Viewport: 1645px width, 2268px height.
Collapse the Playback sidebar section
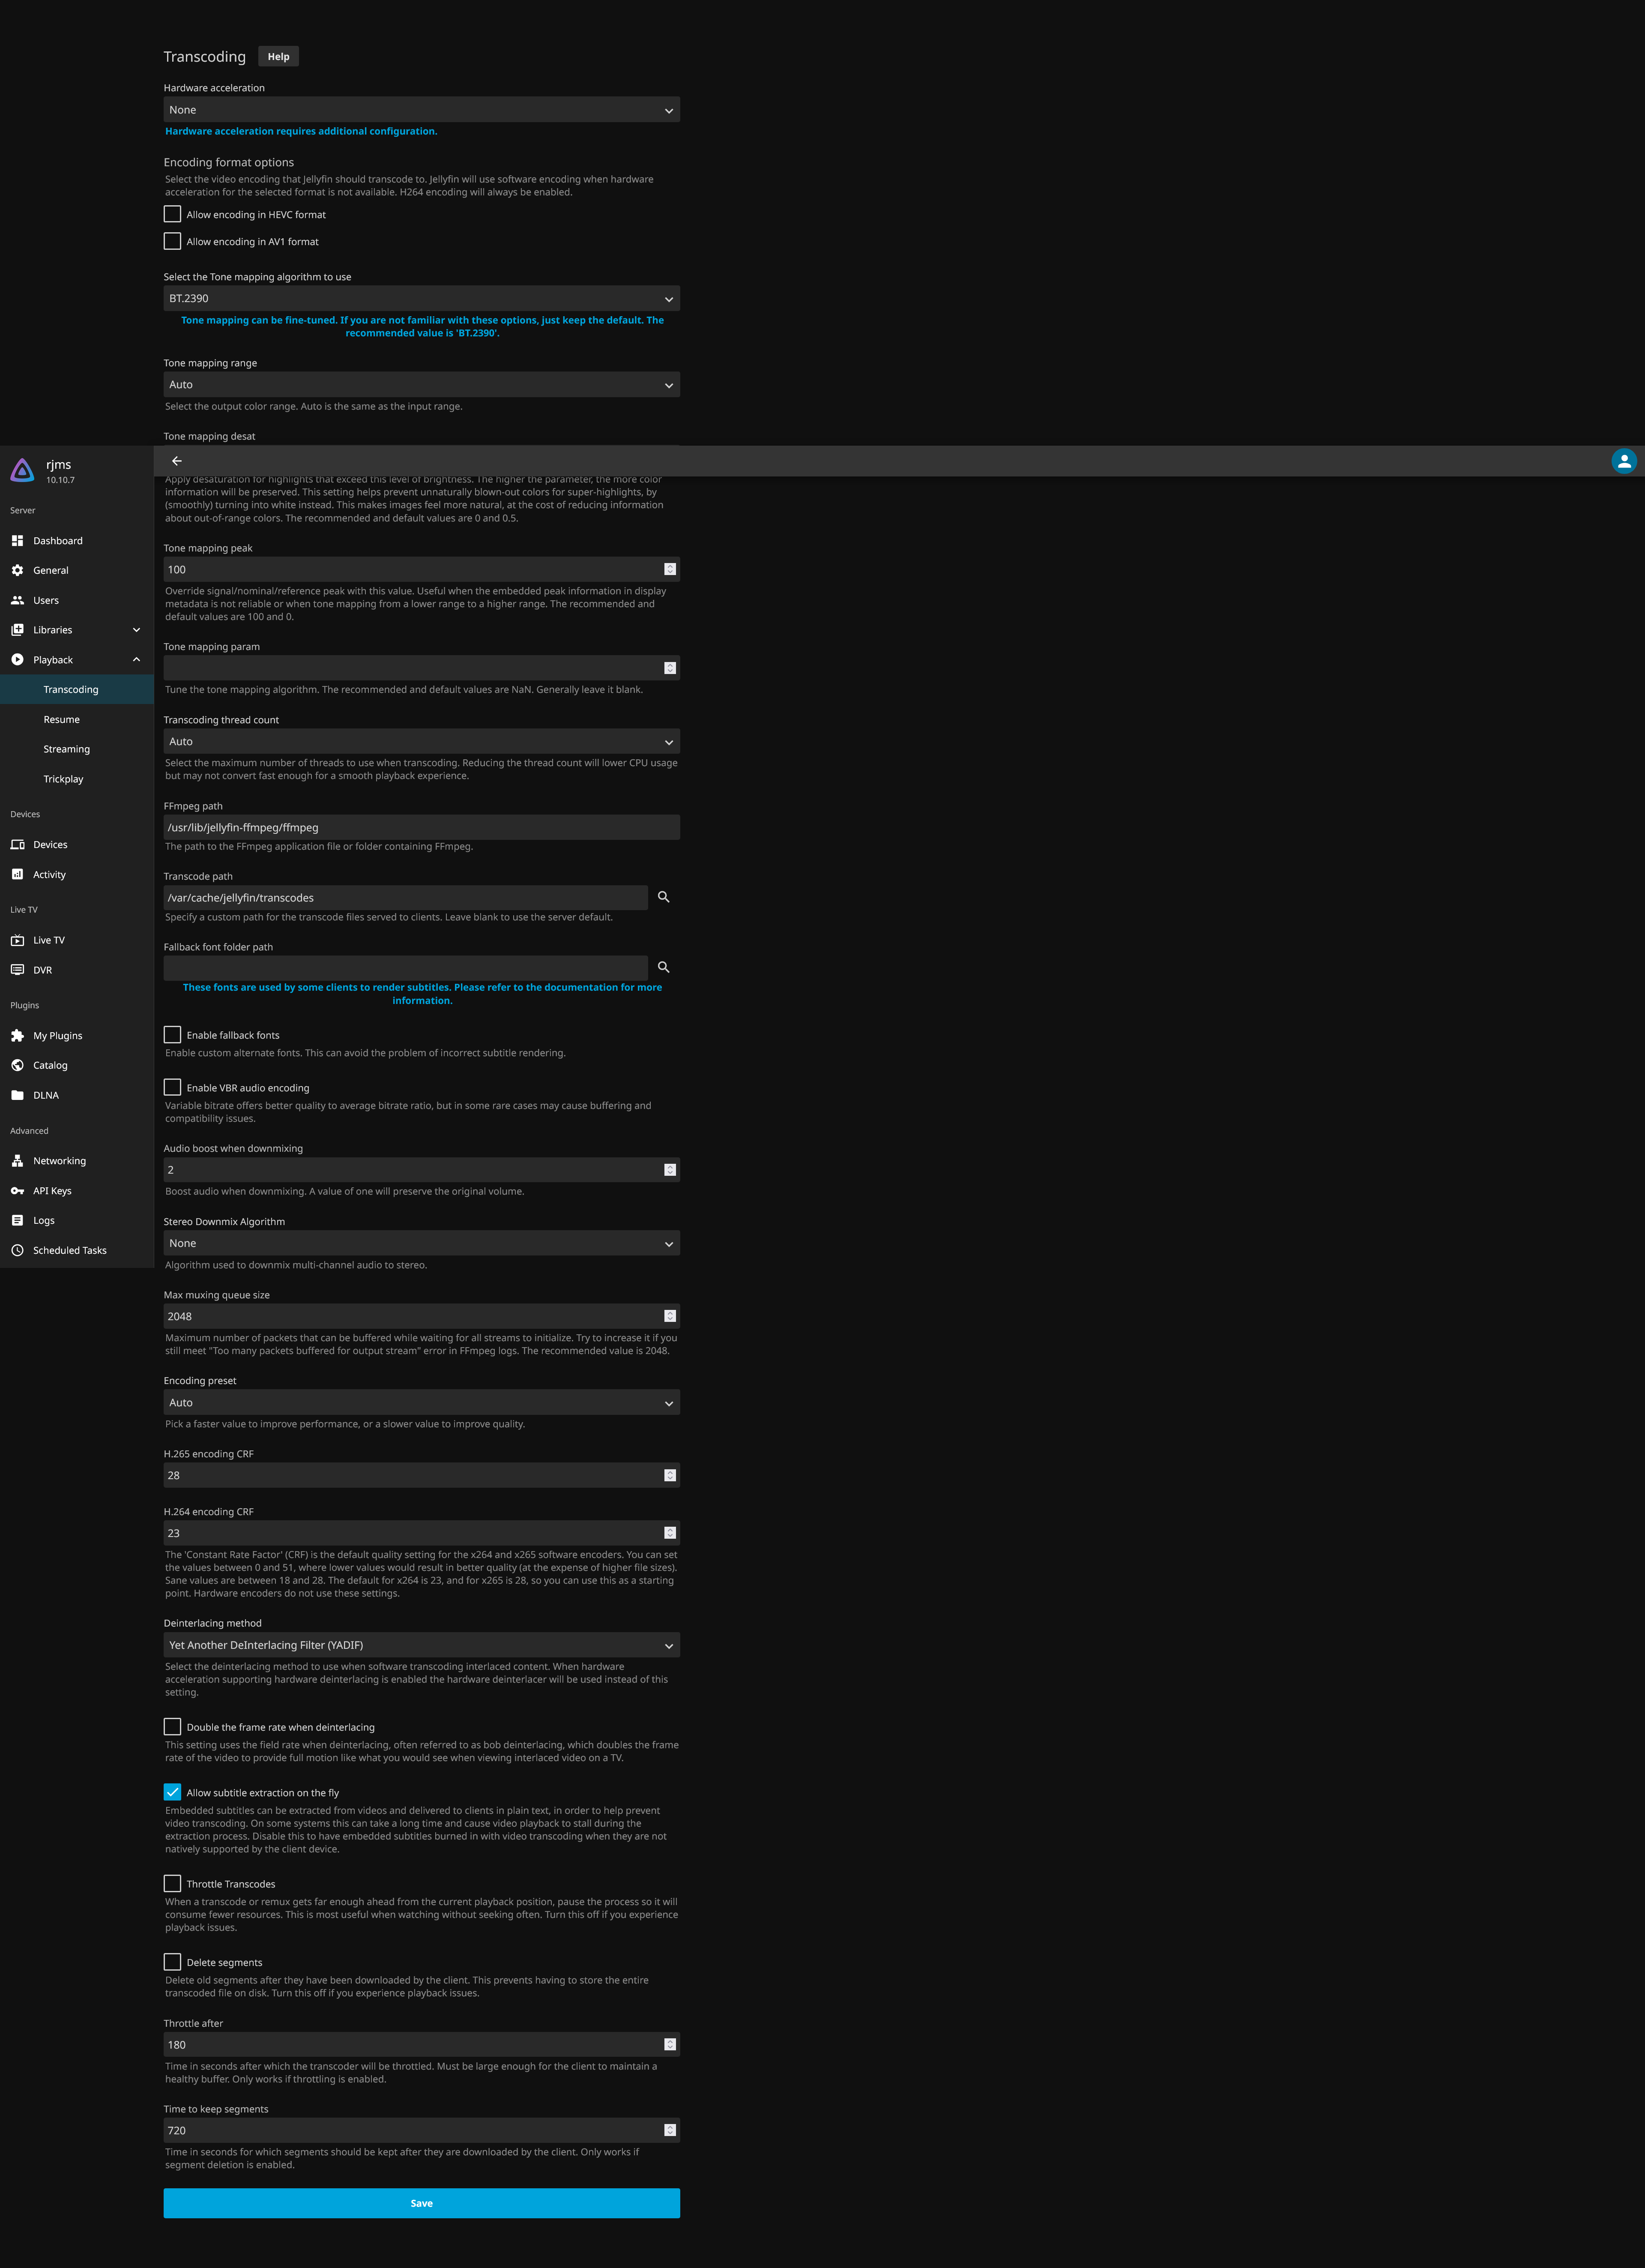136,660
